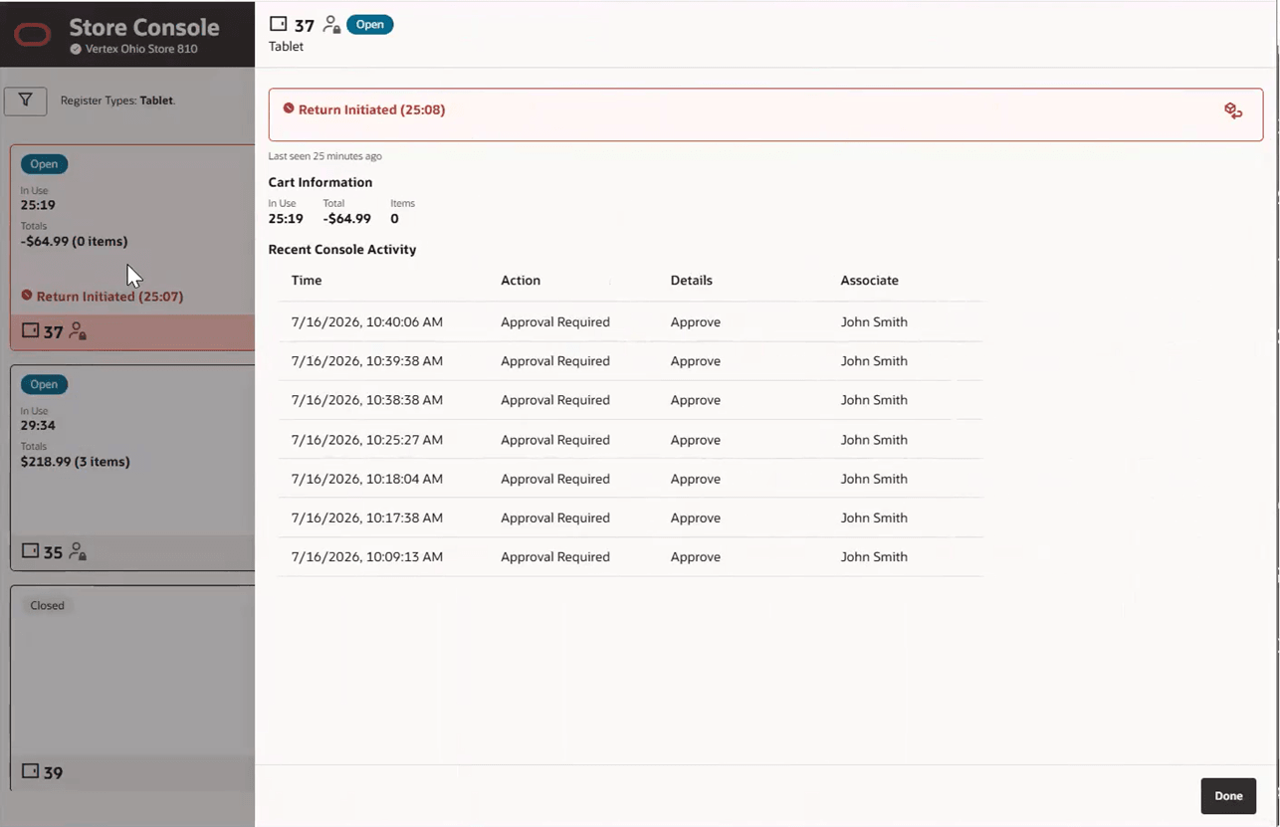Click the Done button
The height and width of the screenshot is (827, 1280).
pos(1228,796)
